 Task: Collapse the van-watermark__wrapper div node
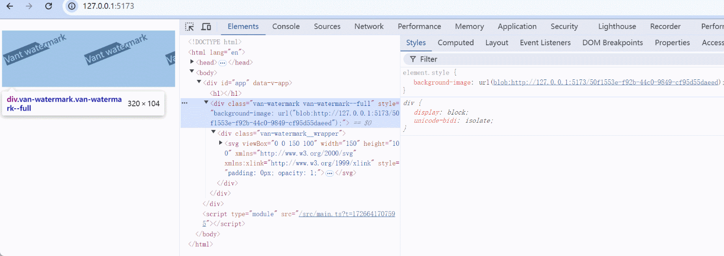pos(213,133)
